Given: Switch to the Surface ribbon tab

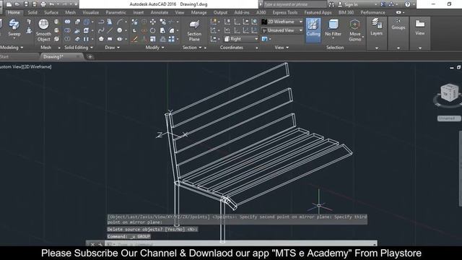Looking at the screenshot, I should click(x=51, y=12).
